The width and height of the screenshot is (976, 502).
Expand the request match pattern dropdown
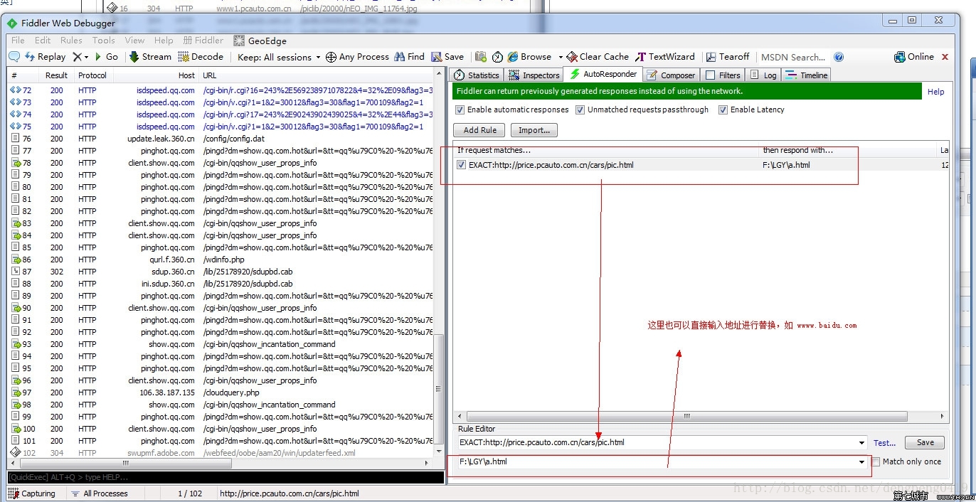(862, 442)
